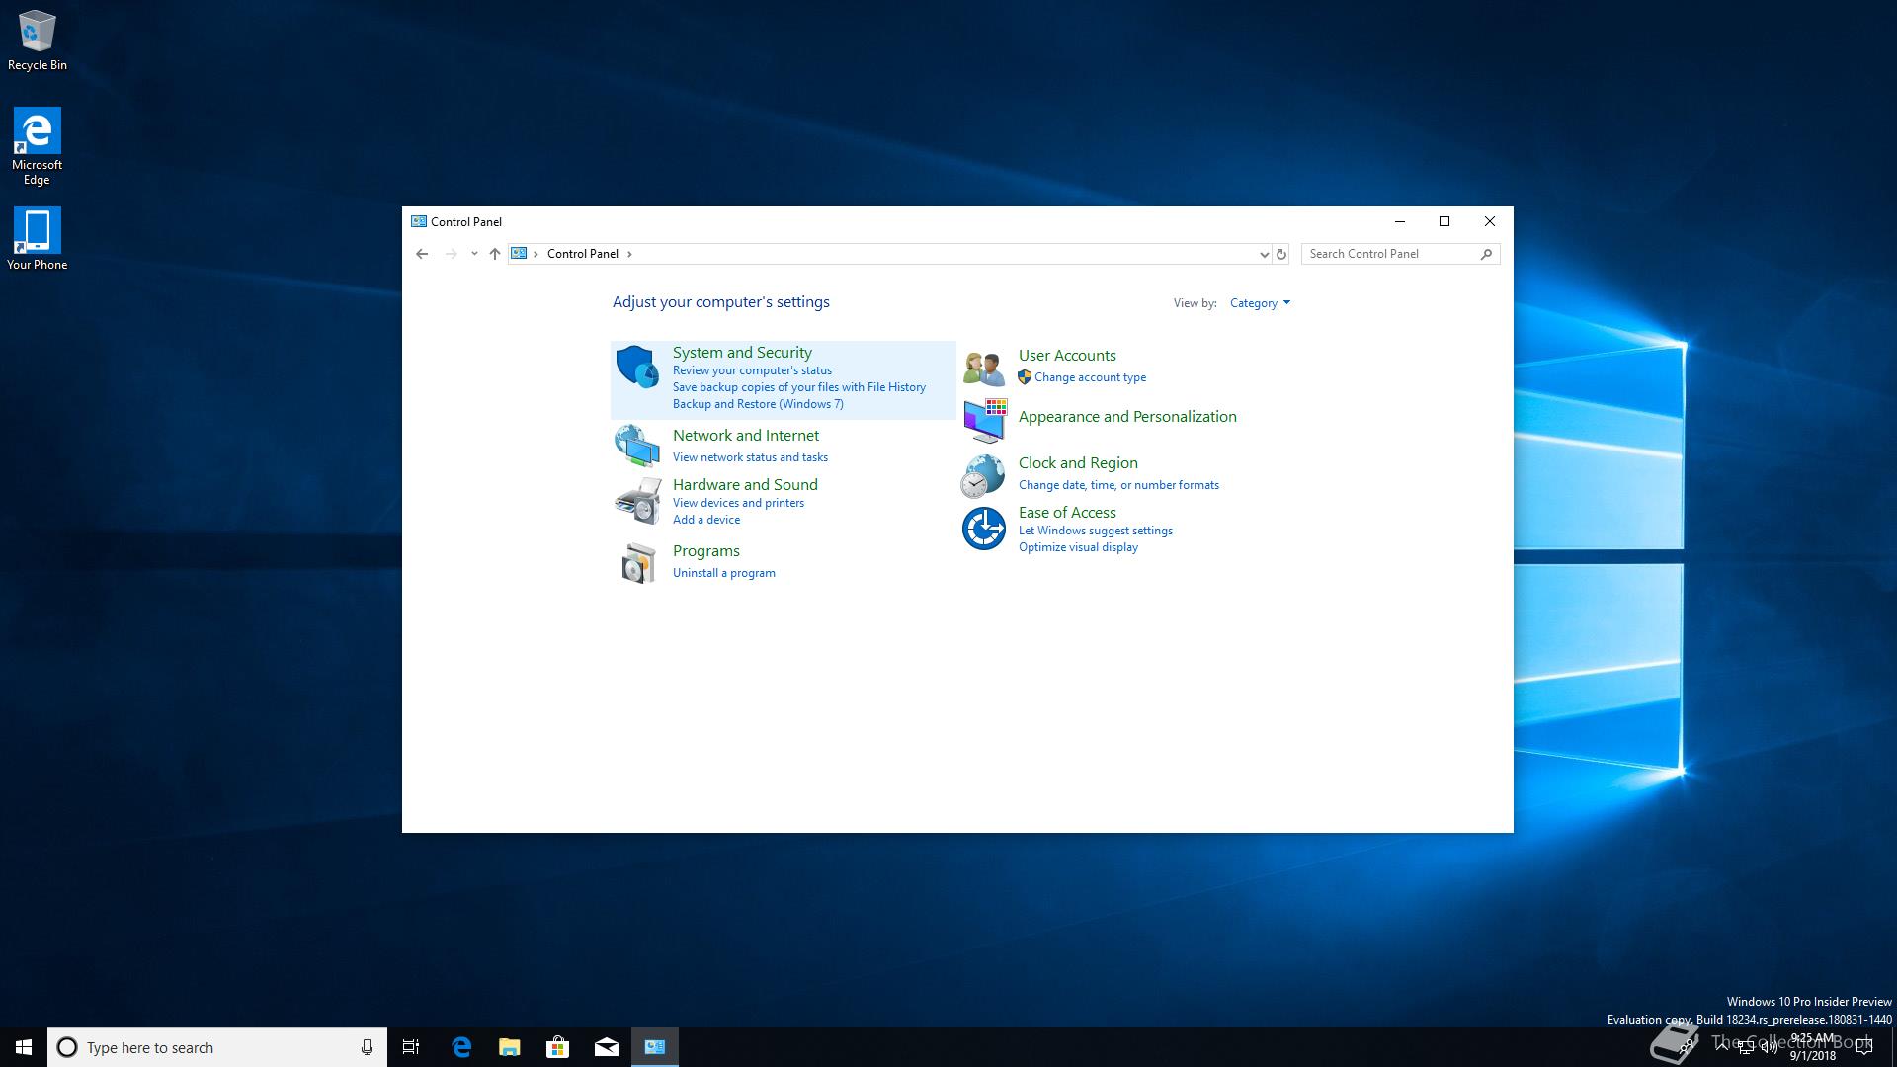Open Microsoft Store from the taskbar
This screenshot has height=1067, width=1897.
(x=558, y=1047)
